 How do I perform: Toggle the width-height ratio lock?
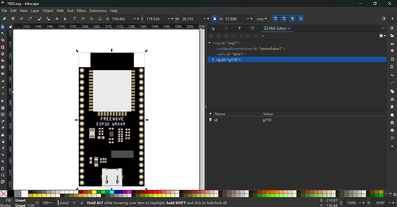(x=215, y=19)
